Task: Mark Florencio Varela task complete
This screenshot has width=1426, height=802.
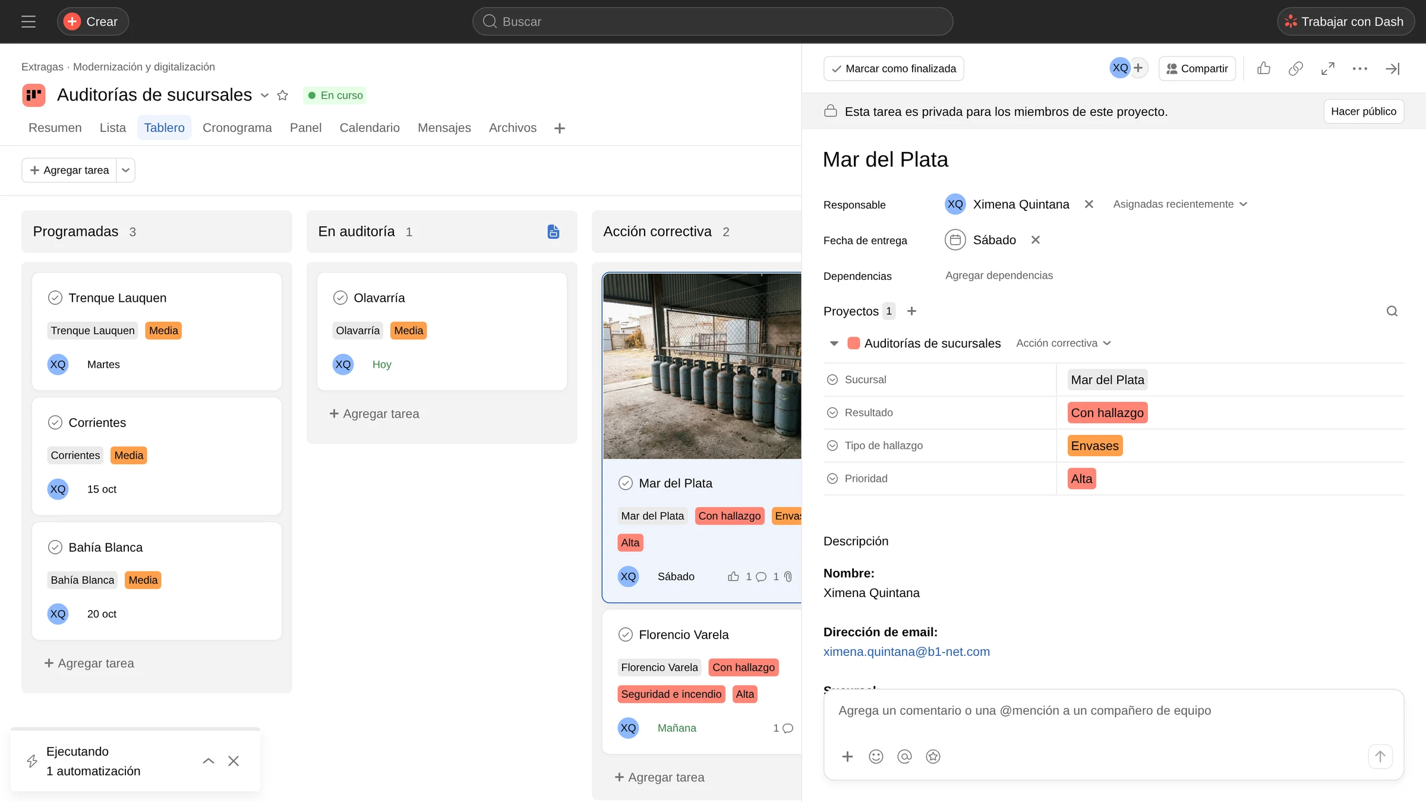Action: pos(626,634)
